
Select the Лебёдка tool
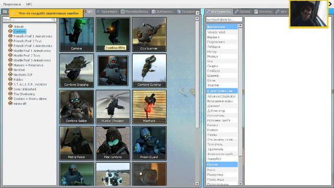click(222, 46)
